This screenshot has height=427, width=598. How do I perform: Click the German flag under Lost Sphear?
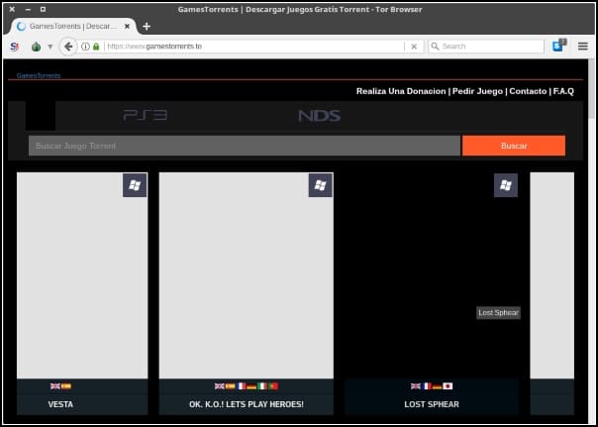(437, 386)
